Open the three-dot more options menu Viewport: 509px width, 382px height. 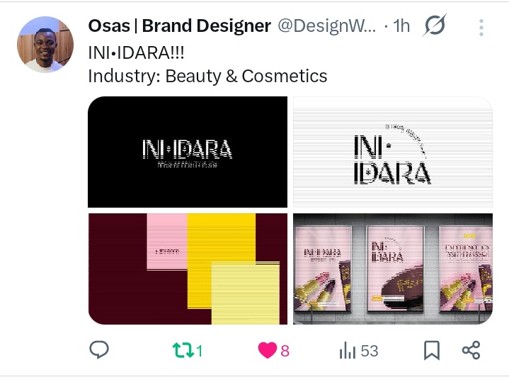481,28
